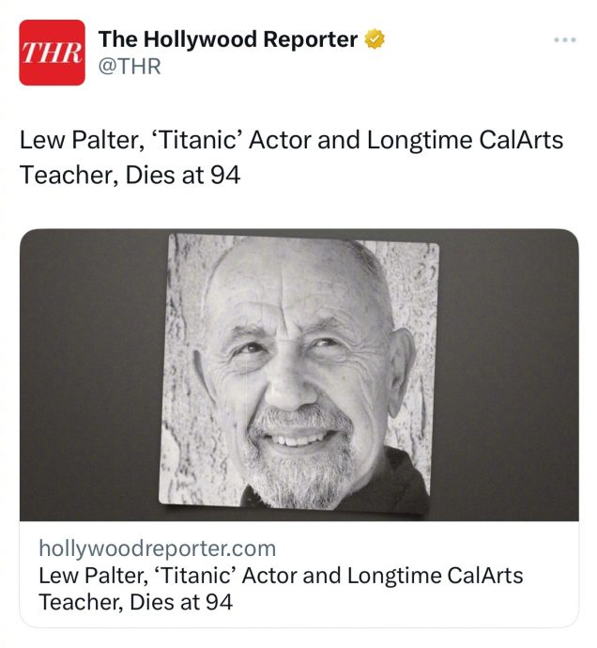Open the three-dot more options menu
Image resolution: width=597 pixels, height=648 pixels.
(562, 40)
